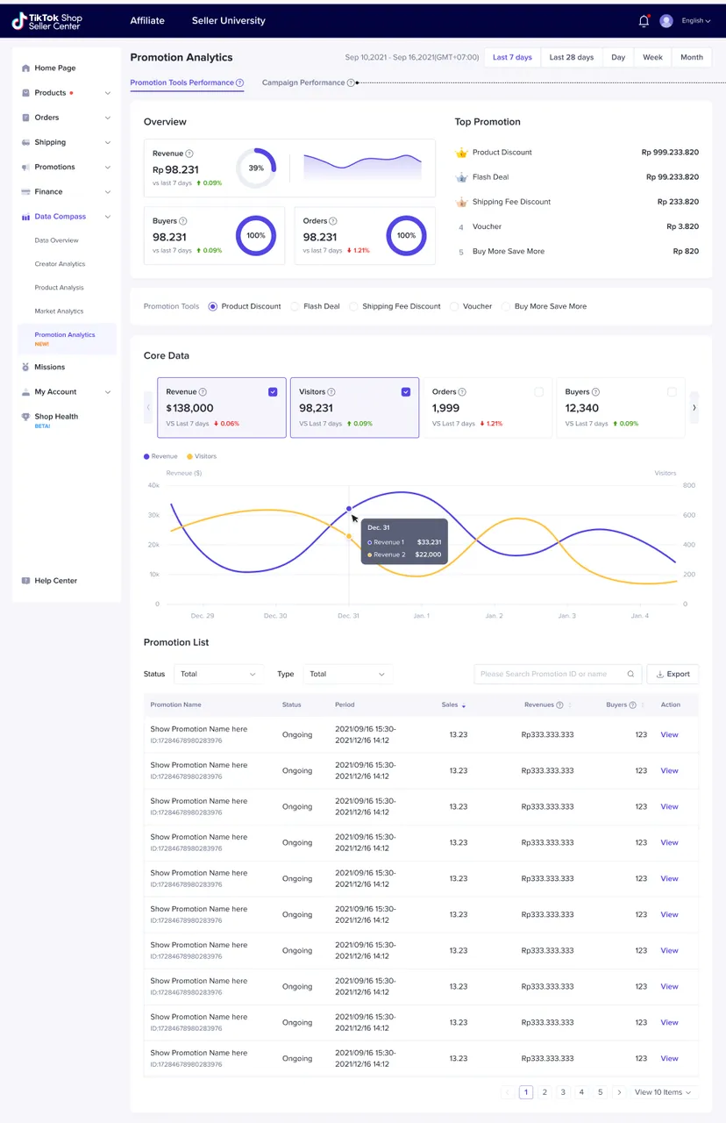Open the Status filter dropdown
The image size is (726, 1123).
(217, 674)
